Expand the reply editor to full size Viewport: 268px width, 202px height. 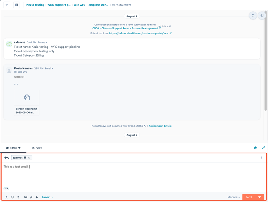[x=263, y=148]
